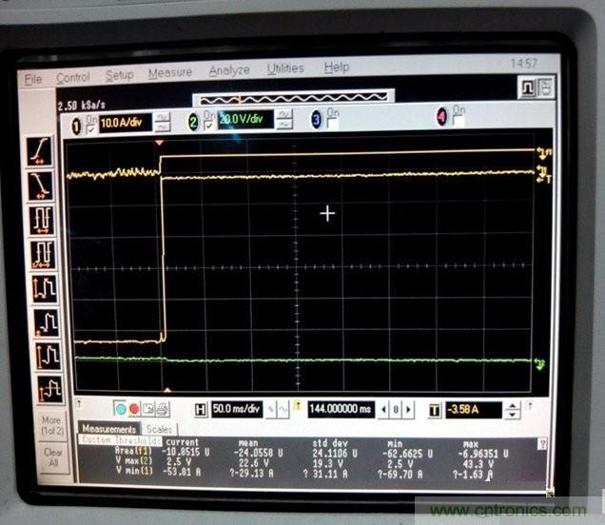
Task: Click the print screen icon
Action: [x=162, y=409]
